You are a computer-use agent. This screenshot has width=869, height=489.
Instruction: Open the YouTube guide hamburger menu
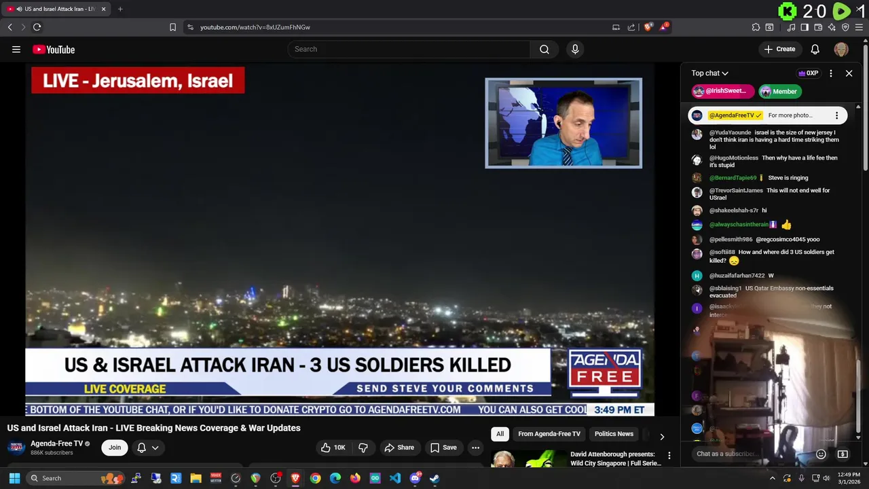[16, 49]
